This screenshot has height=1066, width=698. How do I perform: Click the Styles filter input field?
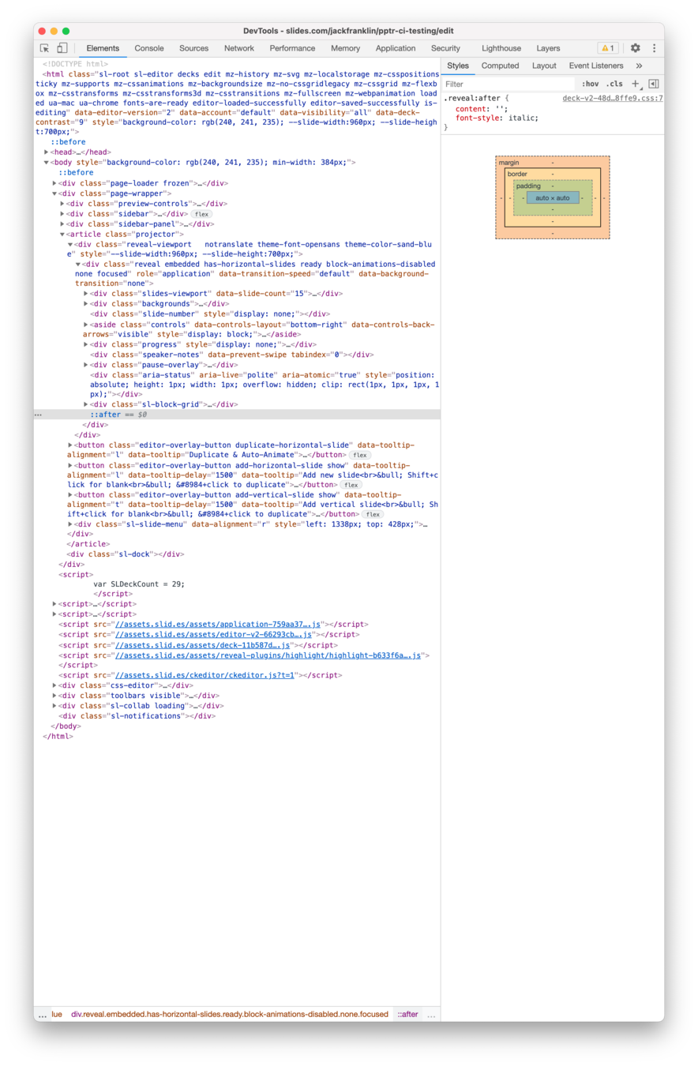coord(508,84)
